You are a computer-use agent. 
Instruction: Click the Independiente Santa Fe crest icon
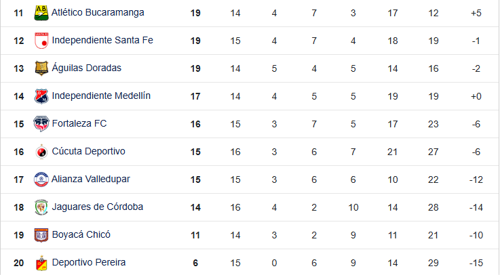41,41
